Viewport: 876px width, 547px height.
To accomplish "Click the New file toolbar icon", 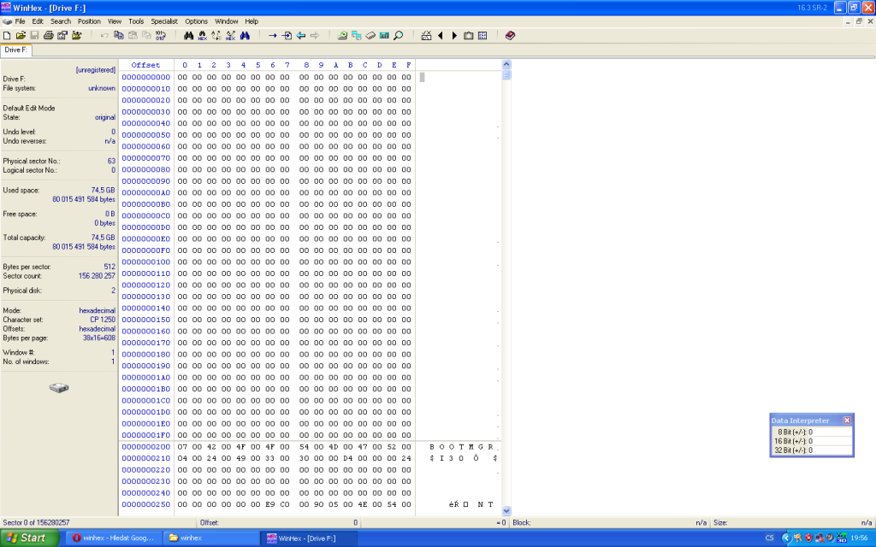I will click(x=7, y=35).
